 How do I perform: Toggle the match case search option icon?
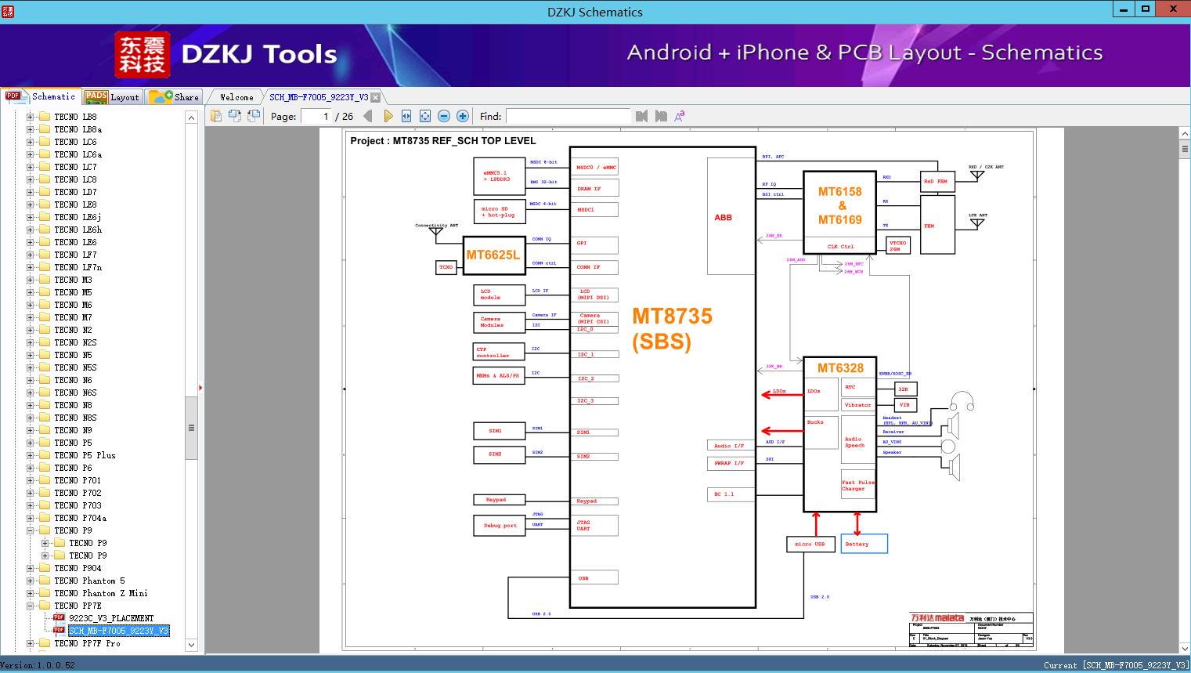coord(680,116)
